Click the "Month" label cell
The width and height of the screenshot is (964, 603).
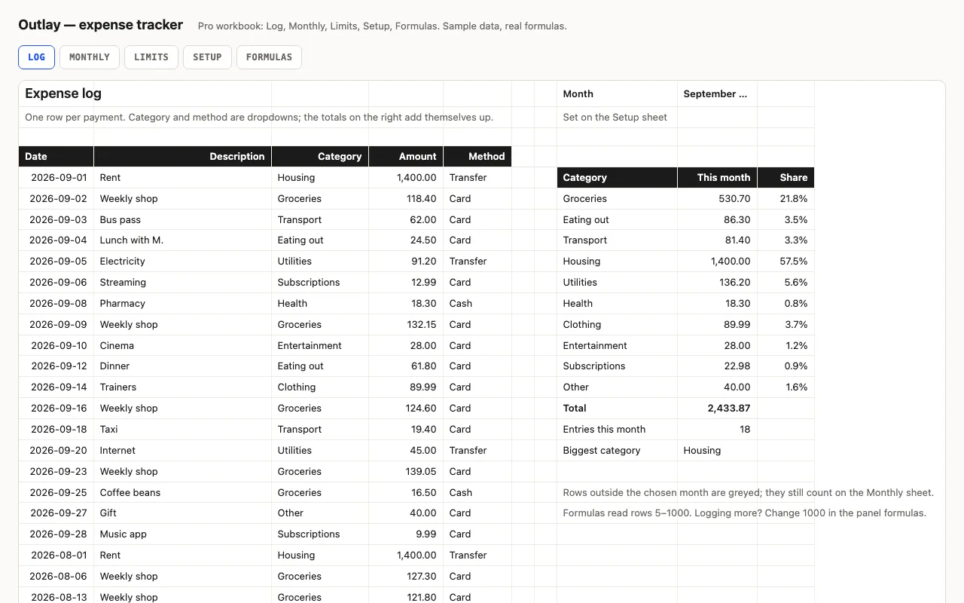coord(618,94)
